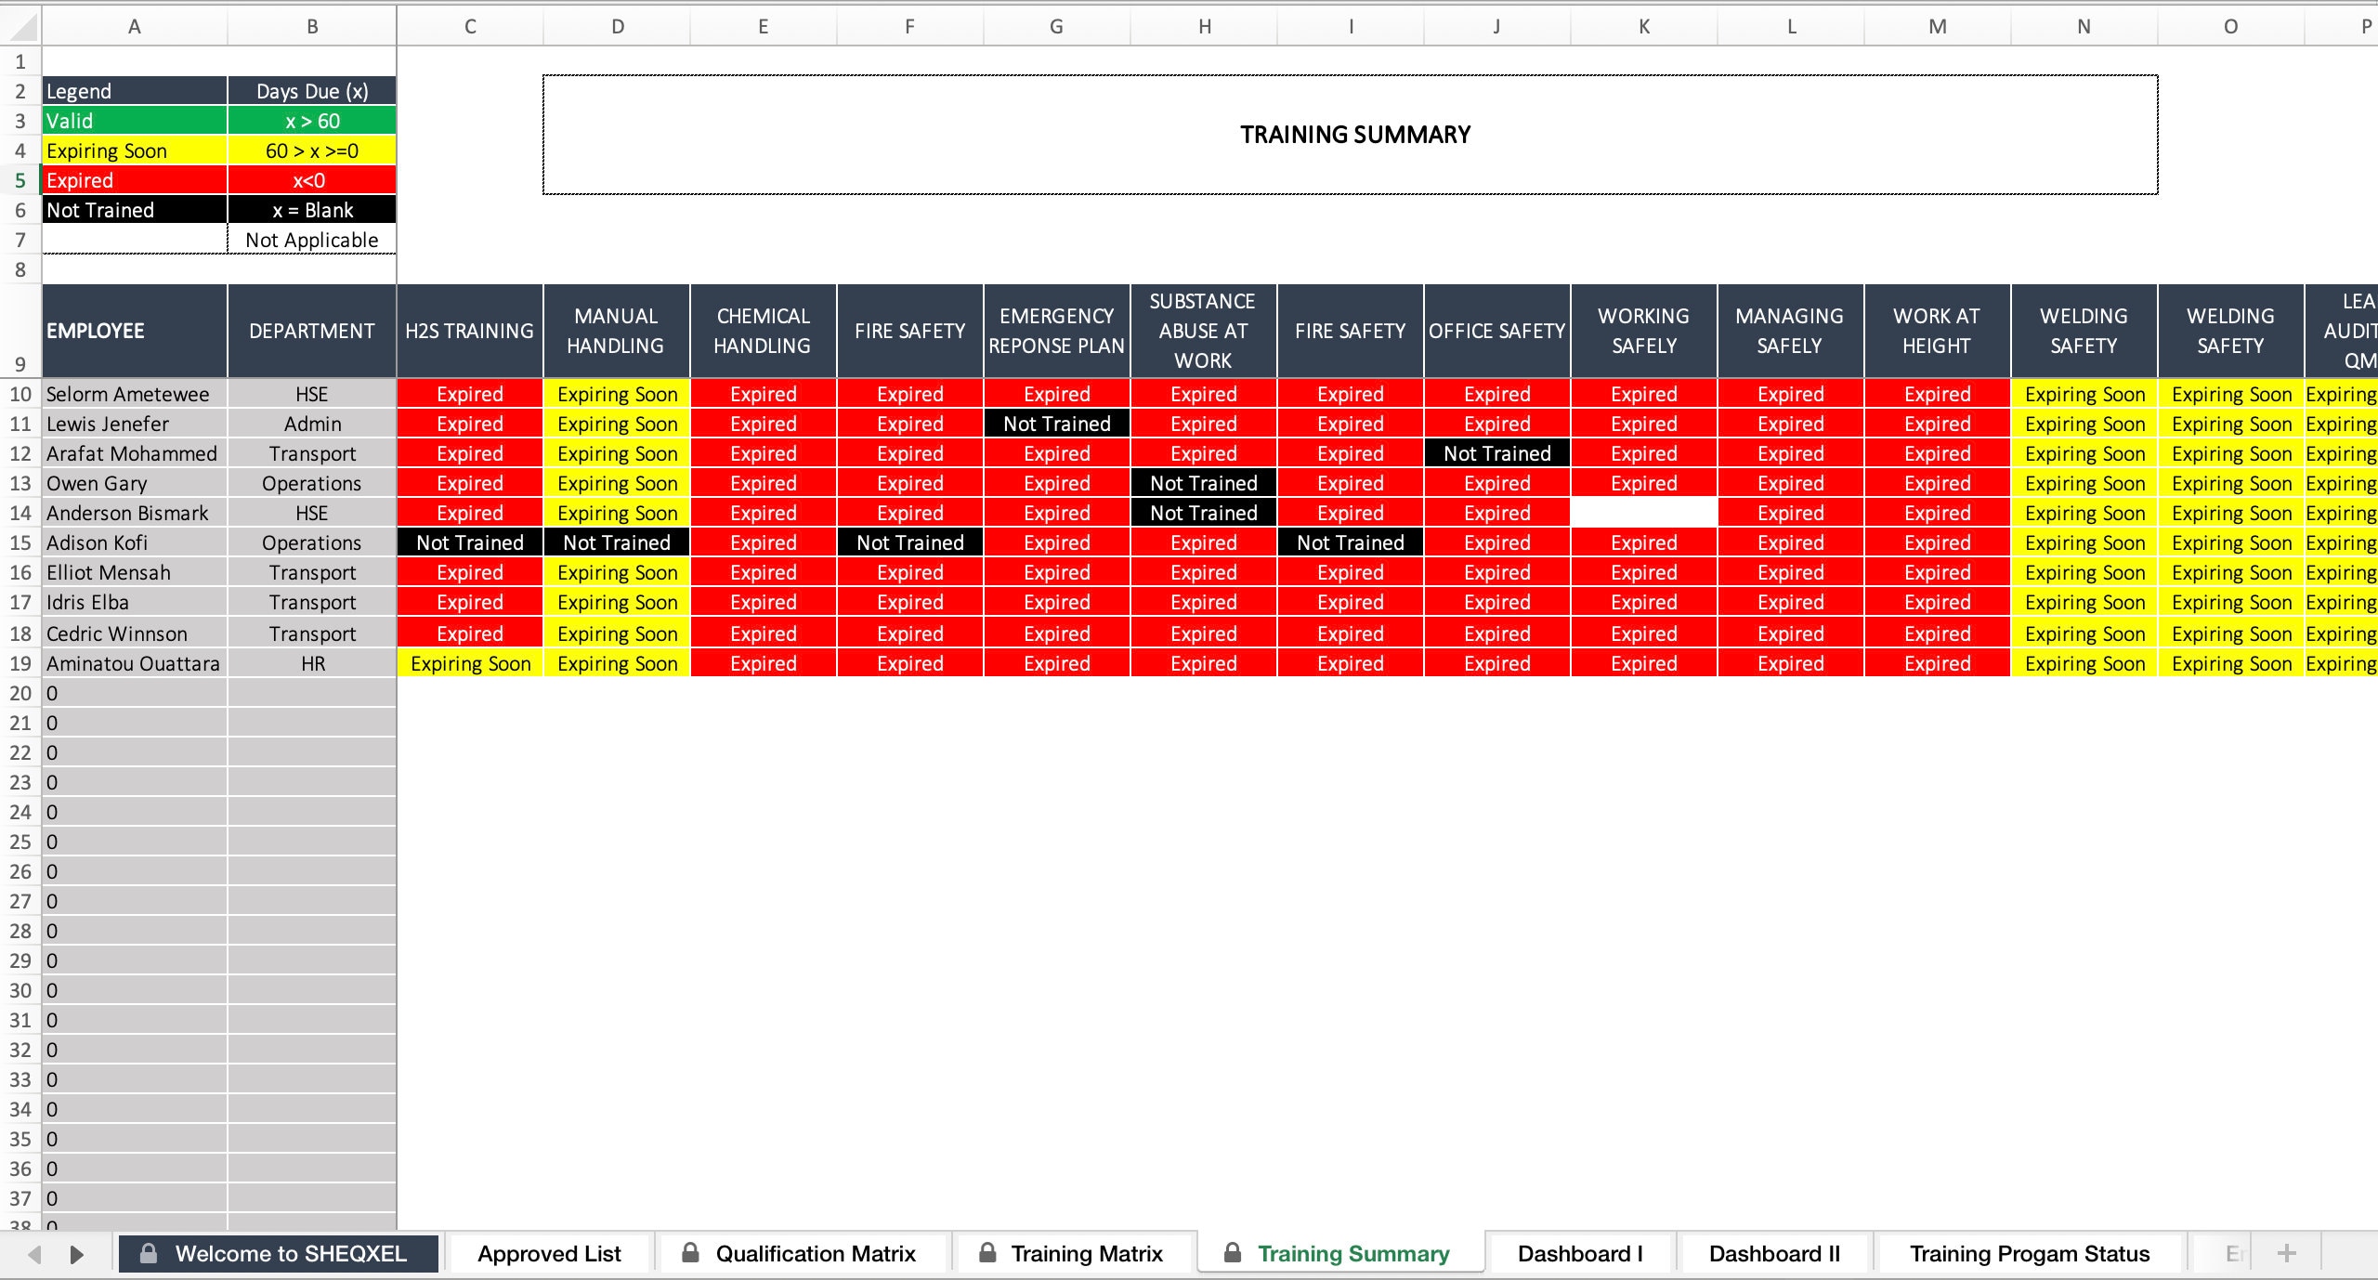Screen dimensions: 2378x1280
Task: Click the lock icon on the Training Summary tab
Action: click(1233, 1253)
